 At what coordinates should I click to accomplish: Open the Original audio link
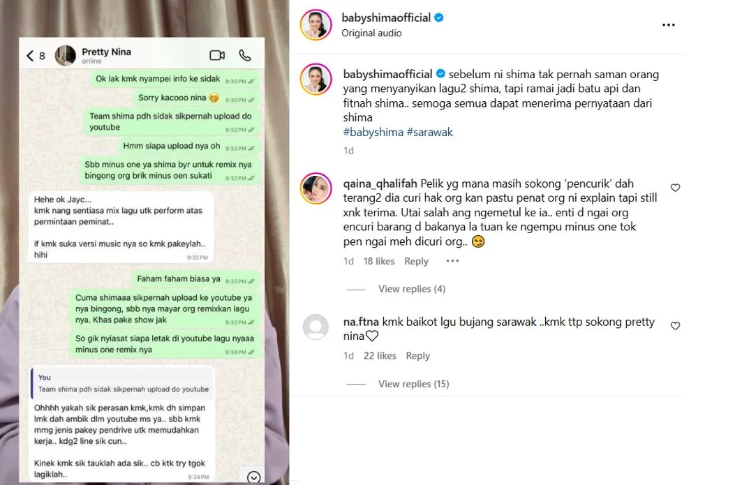click(x=371, y=33)
